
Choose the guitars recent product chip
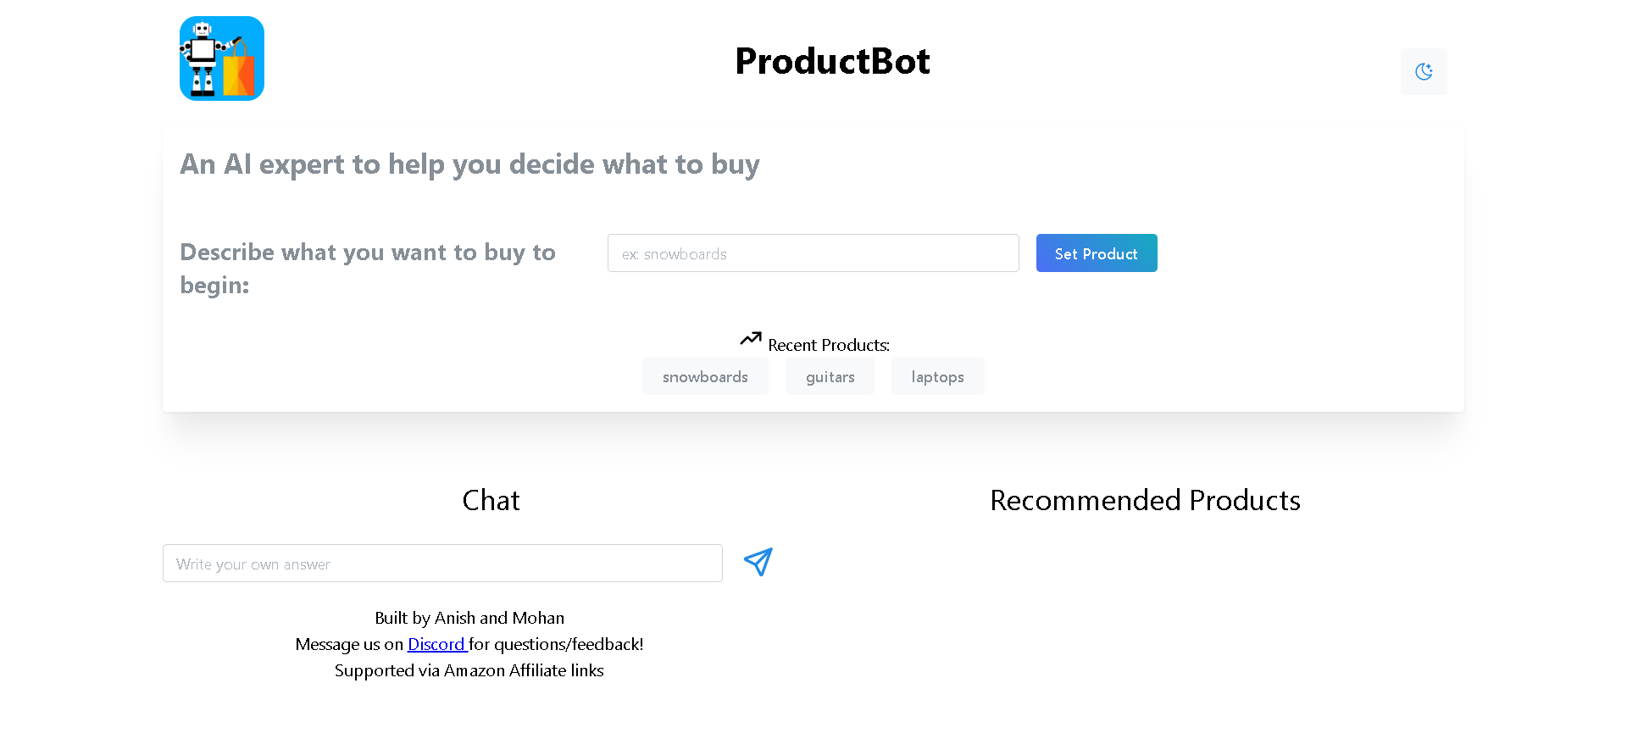pos(830,376)
